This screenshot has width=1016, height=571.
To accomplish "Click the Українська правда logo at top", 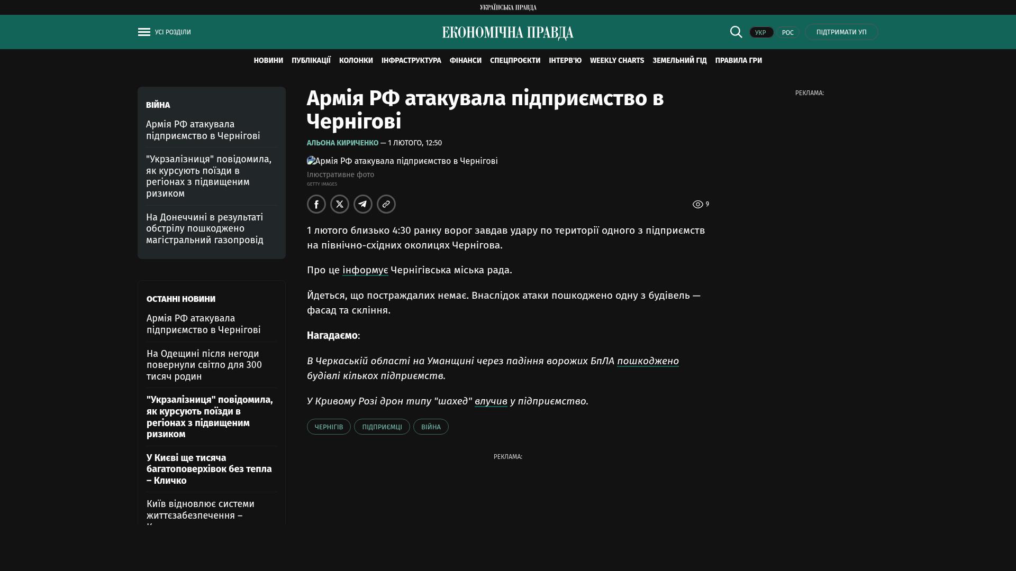I will coord(508,7).
